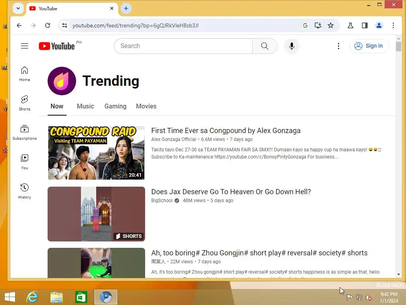406x305 pixels.
Task: Open History in sidebar
Action: click(25, 191)
